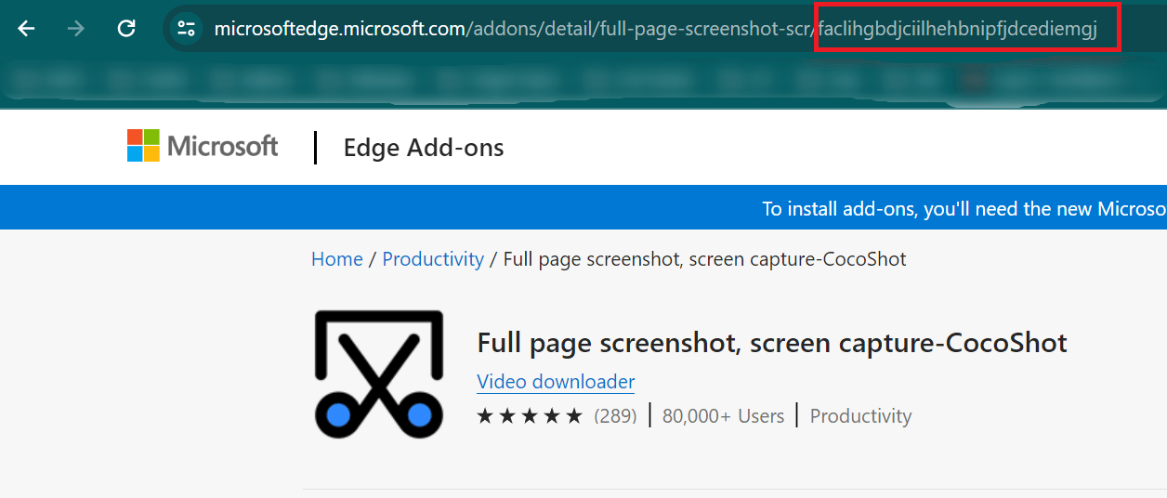Click the Microsoft wordmark text
The height and width of the screenshot is (498, 1167).
pyautogui.click(x=223, y=146)
